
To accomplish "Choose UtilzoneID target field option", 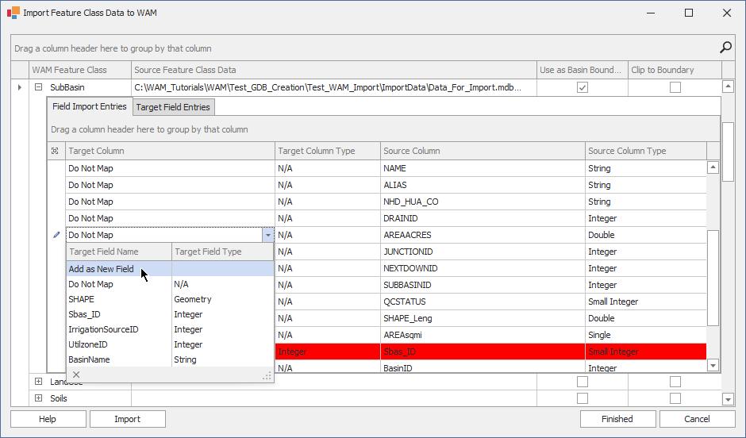I will [170, 344].
